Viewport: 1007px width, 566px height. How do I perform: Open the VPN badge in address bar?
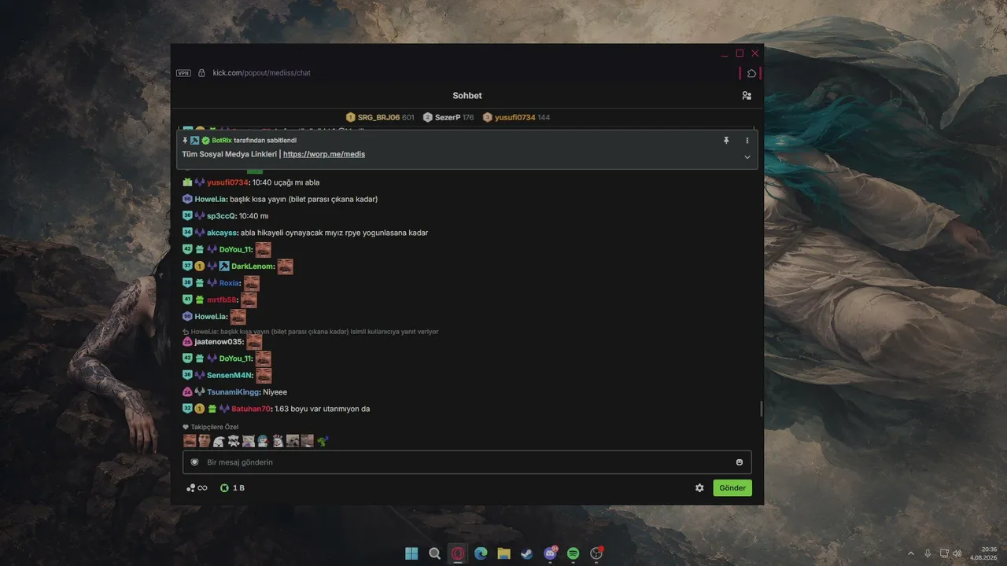(x=183, y=73)
